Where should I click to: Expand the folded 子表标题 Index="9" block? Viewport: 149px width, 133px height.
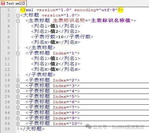pyautogui.click(x=18, y=118)
